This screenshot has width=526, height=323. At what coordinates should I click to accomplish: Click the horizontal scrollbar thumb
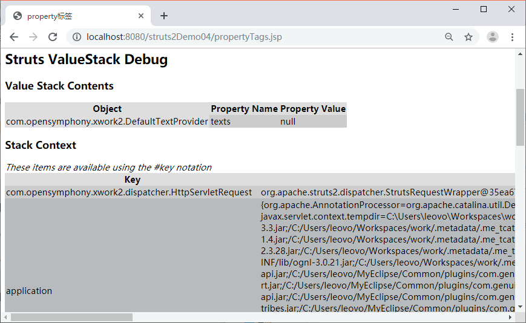pos(71,318)
